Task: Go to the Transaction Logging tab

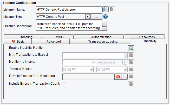Action: 100,42
